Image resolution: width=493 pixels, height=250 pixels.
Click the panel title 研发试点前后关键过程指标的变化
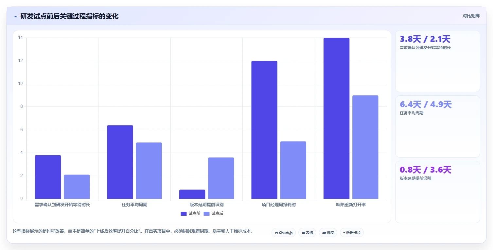tap(69, 16)
